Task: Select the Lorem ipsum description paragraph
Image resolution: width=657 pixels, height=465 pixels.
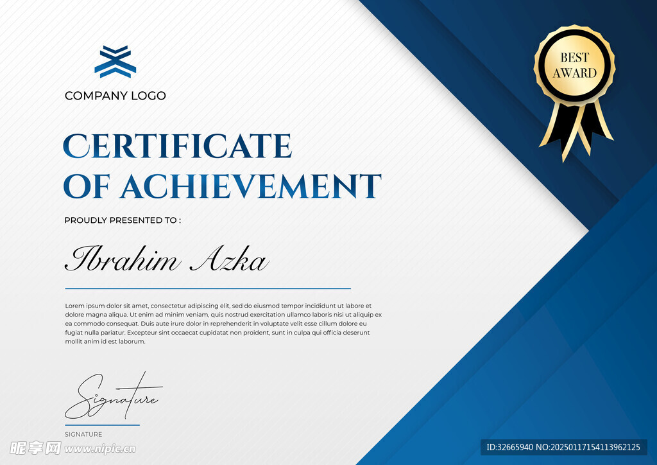Action: 223,324
